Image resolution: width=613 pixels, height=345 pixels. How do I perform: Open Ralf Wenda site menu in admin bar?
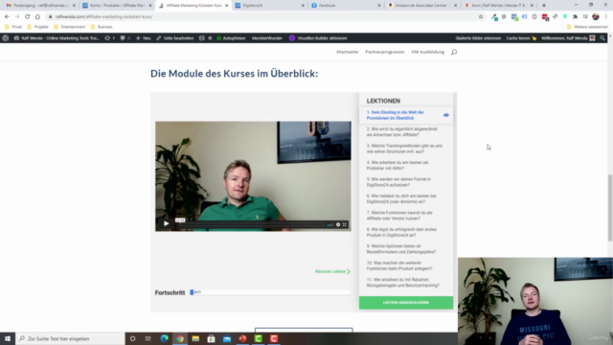[x=57, y=38]
